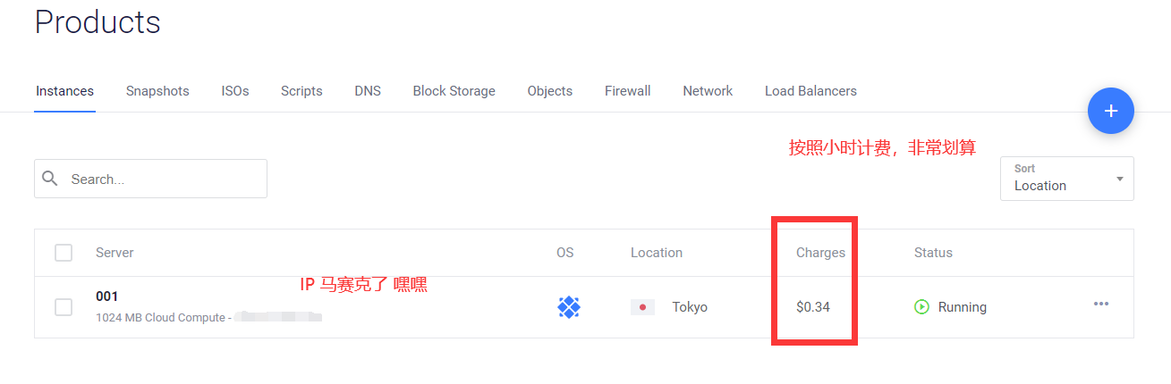Select the Load Balancers tab
This screenshot has width=1171, height=384.
click(x=810, y=91)
